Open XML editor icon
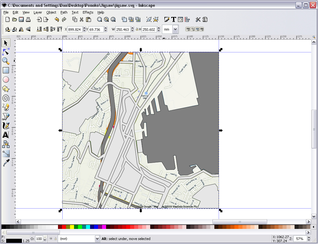This screenshot has height=244, width=318. [180, 19]
